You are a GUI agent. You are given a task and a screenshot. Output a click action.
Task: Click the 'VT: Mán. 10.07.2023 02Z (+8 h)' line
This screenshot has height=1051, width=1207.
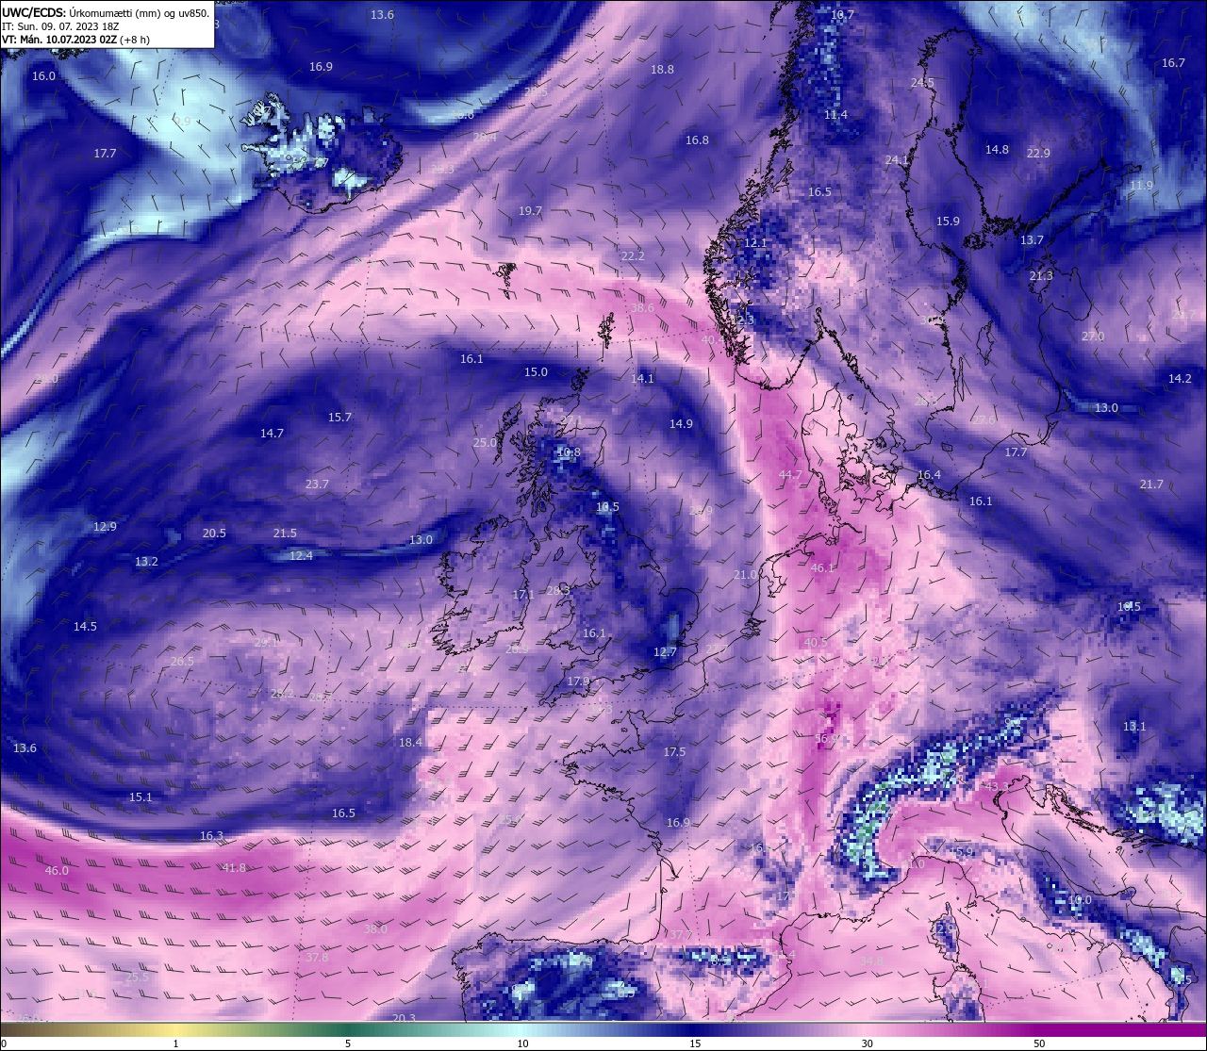[75, 40]
